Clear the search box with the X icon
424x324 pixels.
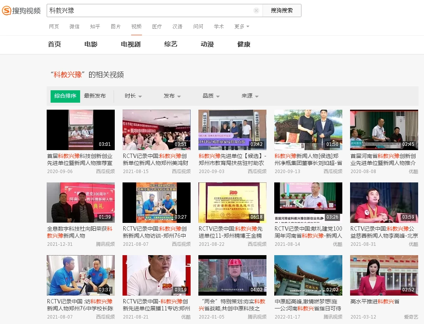point(256,11)
